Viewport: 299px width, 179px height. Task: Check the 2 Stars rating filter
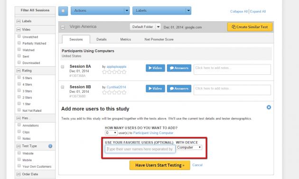[x=19, y=97]
